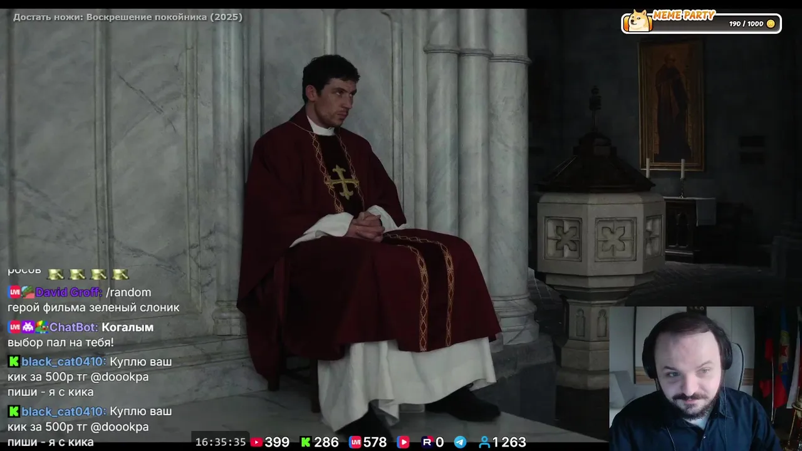Click the LIVE badge before ChatBot
The height and width of the screenshot is (451, 802).
point(14,327)
